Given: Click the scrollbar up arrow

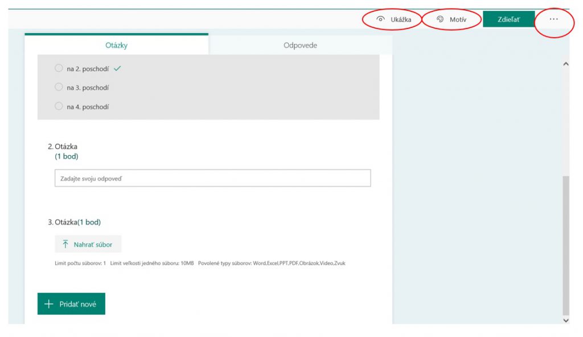Looking at the screenshot, I should [x=565, y=64].
